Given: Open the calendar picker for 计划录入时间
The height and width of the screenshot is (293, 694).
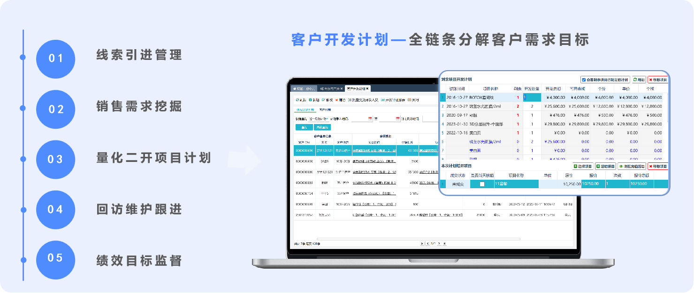Looking at the screenshot, I should click(397, 119).
